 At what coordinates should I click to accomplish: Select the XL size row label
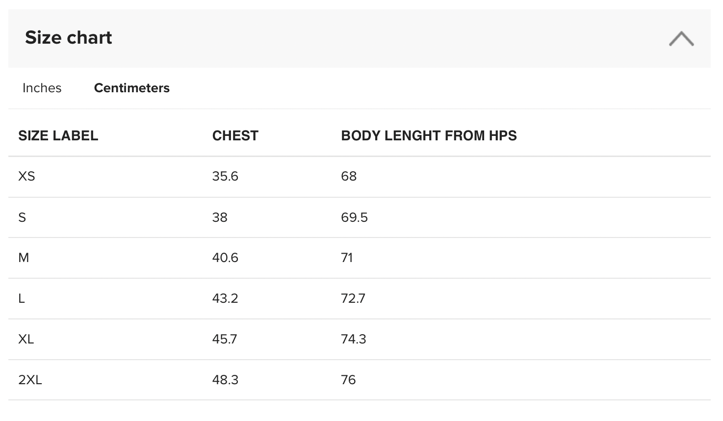[26, 340]
